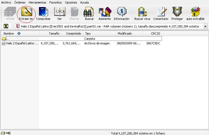Show archive Información icon
The height and width of the screenshot is (135, 209).
coord(122,12)
